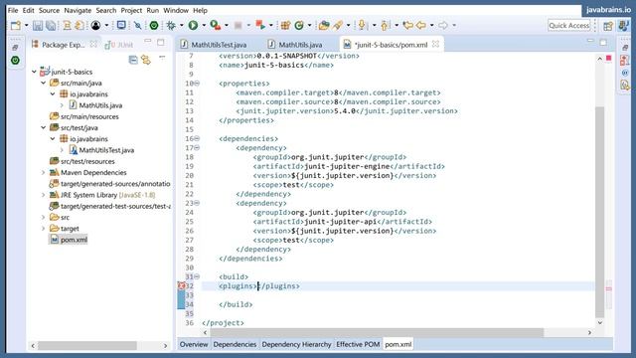The height and width of the screenshot is (358, 636).
Task: Click the Quick Access search field
Action: (x=569, y=26)
